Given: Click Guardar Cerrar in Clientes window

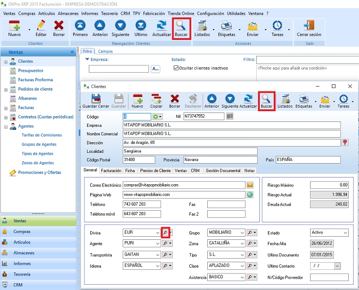Looking at the screenshot, I should (x=96, y=101).
